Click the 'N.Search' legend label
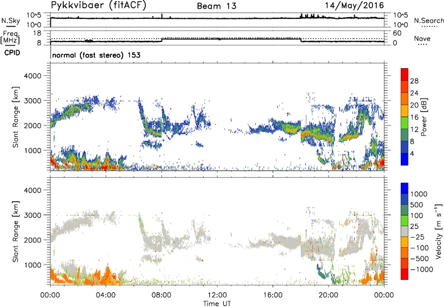This screenshot has height=307, width=444. pos(428,21)
